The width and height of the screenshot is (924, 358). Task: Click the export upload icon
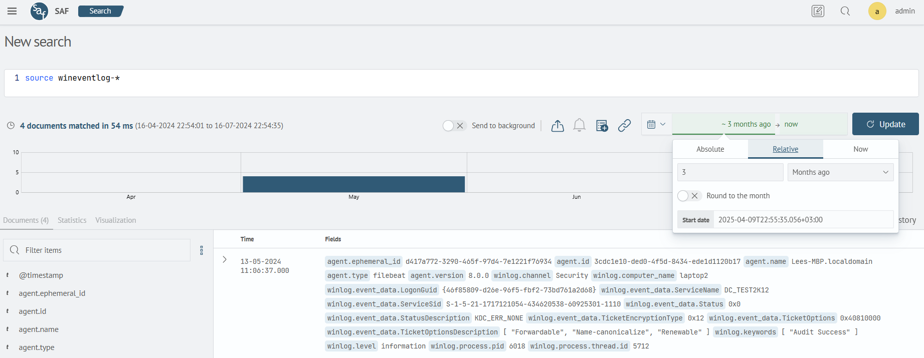[558, 126]
